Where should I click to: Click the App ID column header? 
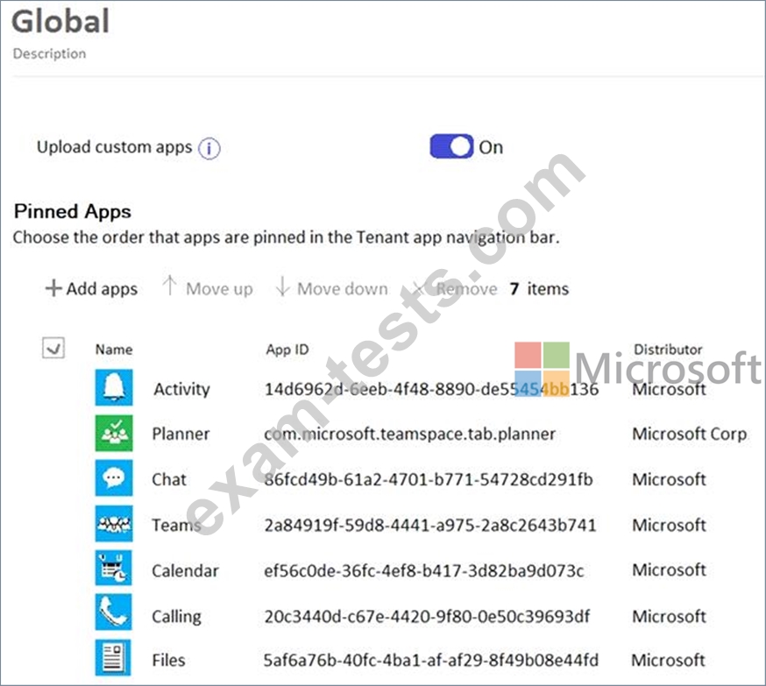tap(287, 350)
